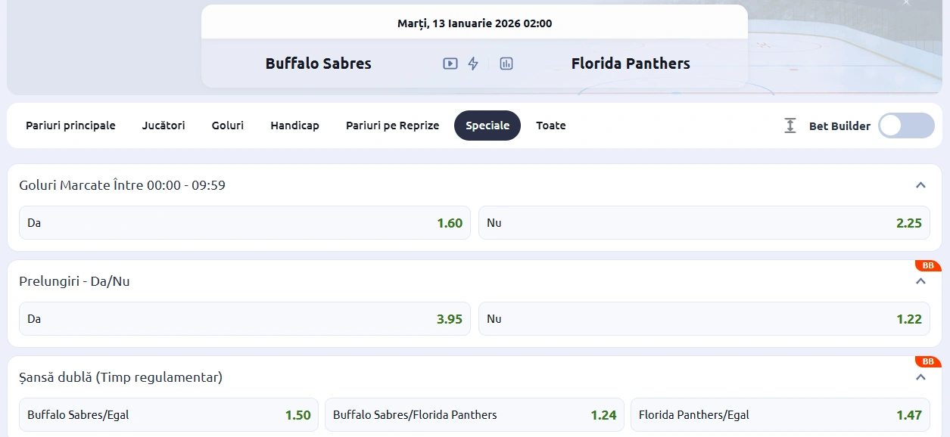950x437 pixels.
Task: View match statistics via the bar chart icon
Action: (x=506, y=64)
